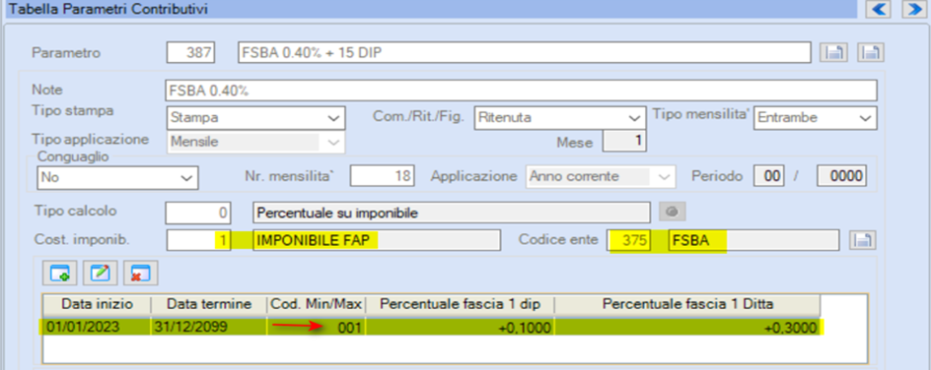Select the cell +0,1000
This screenshot has width=931, height=370.
pos(461,327)
